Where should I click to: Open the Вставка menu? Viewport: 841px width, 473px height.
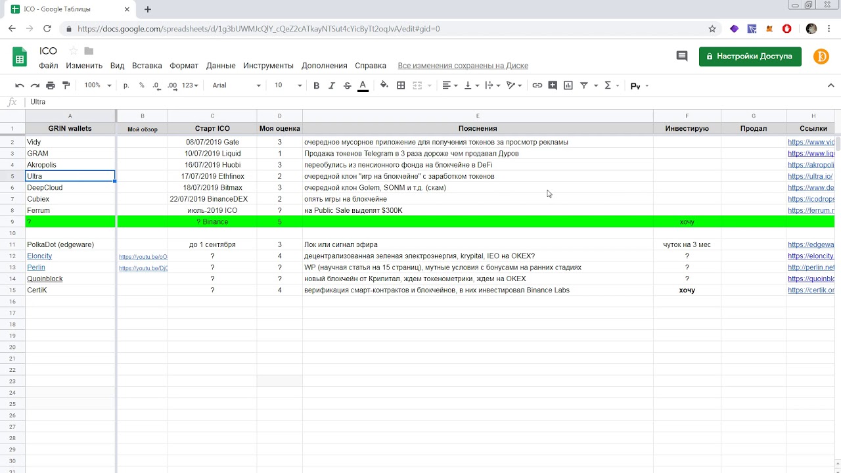tap(147, 66)
